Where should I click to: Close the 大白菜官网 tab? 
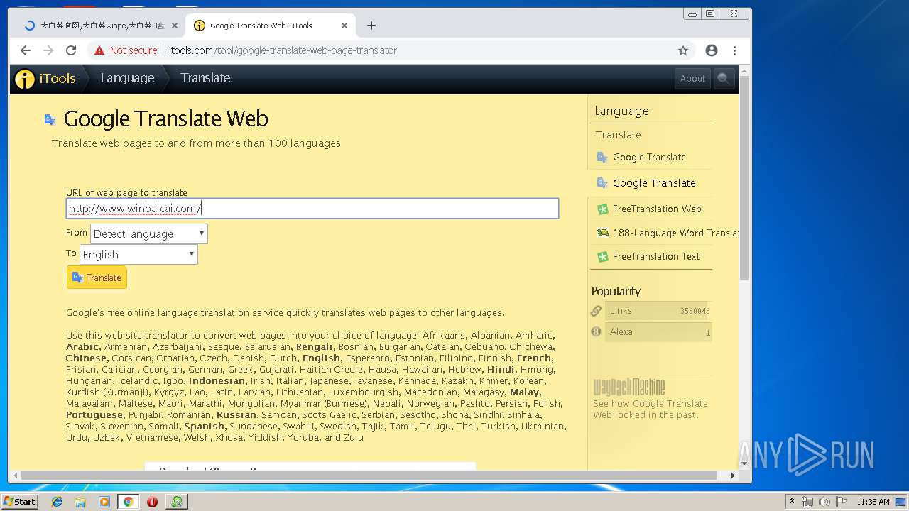click(x=175, y=26)
